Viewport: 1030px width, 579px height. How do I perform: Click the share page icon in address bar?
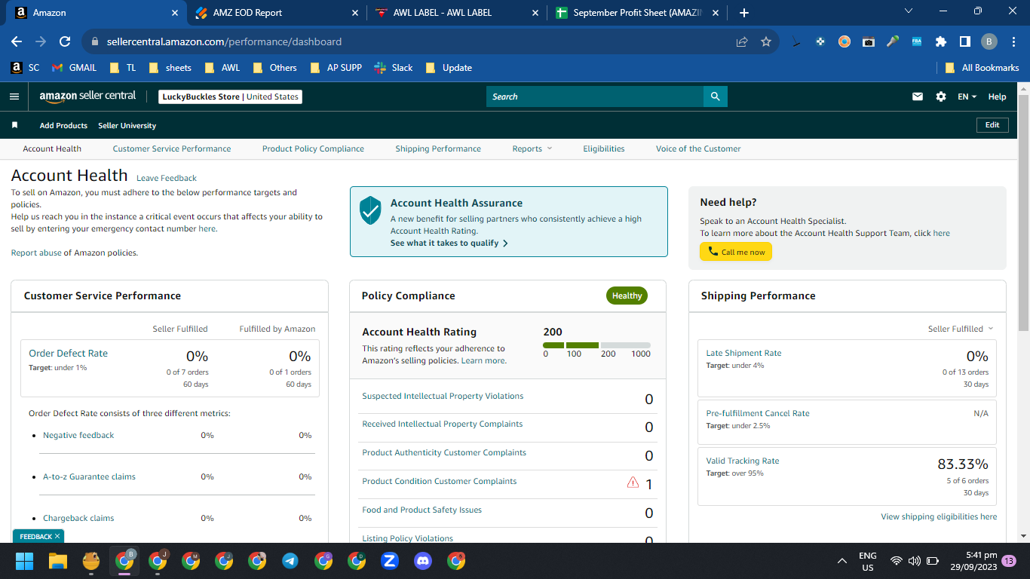click(742, 41)
